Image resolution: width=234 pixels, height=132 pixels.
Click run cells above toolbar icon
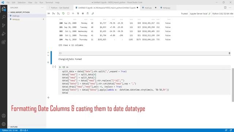pos(53,14)
